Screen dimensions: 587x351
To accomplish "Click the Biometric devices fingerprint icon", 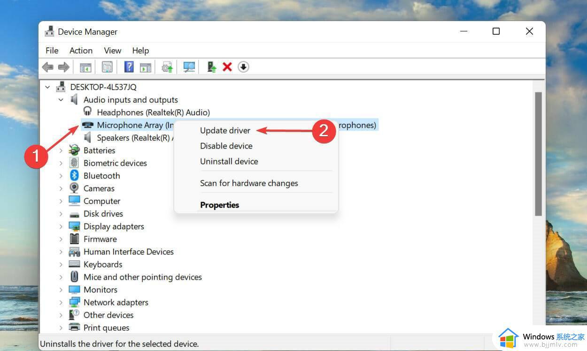I will tap(74, 163).
